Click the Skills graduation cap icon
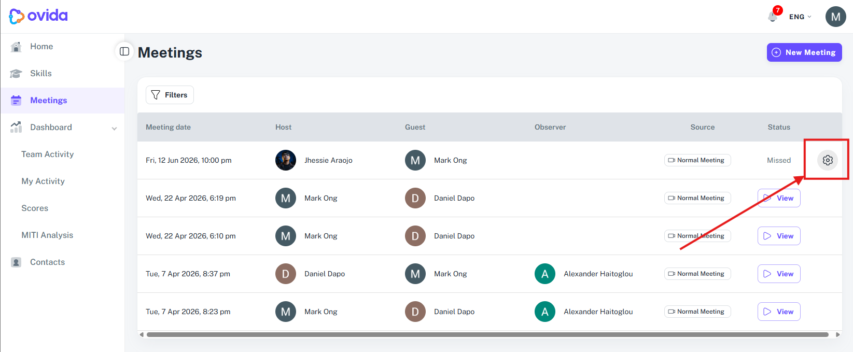 click(x=16, y=74)
